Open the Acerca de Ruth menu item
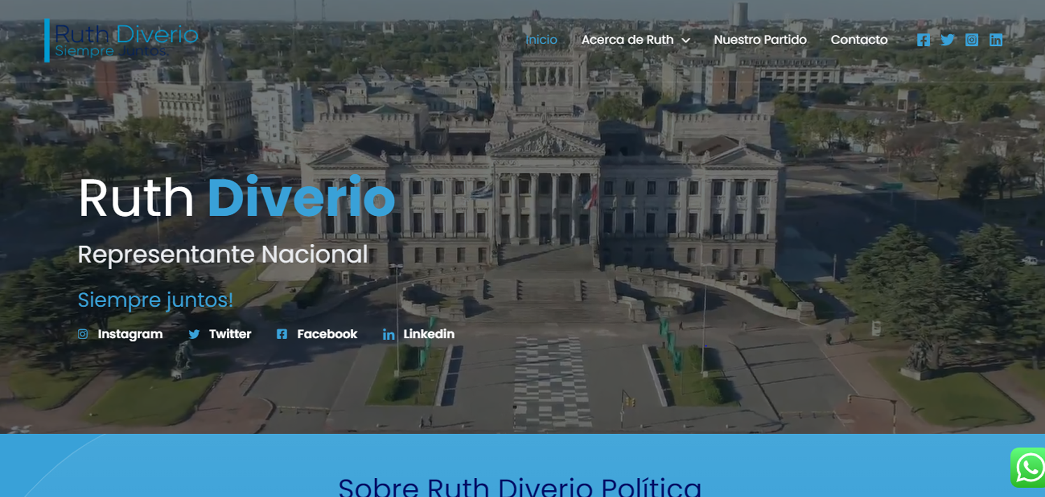 pyautogui.click(x=627, y=40)
